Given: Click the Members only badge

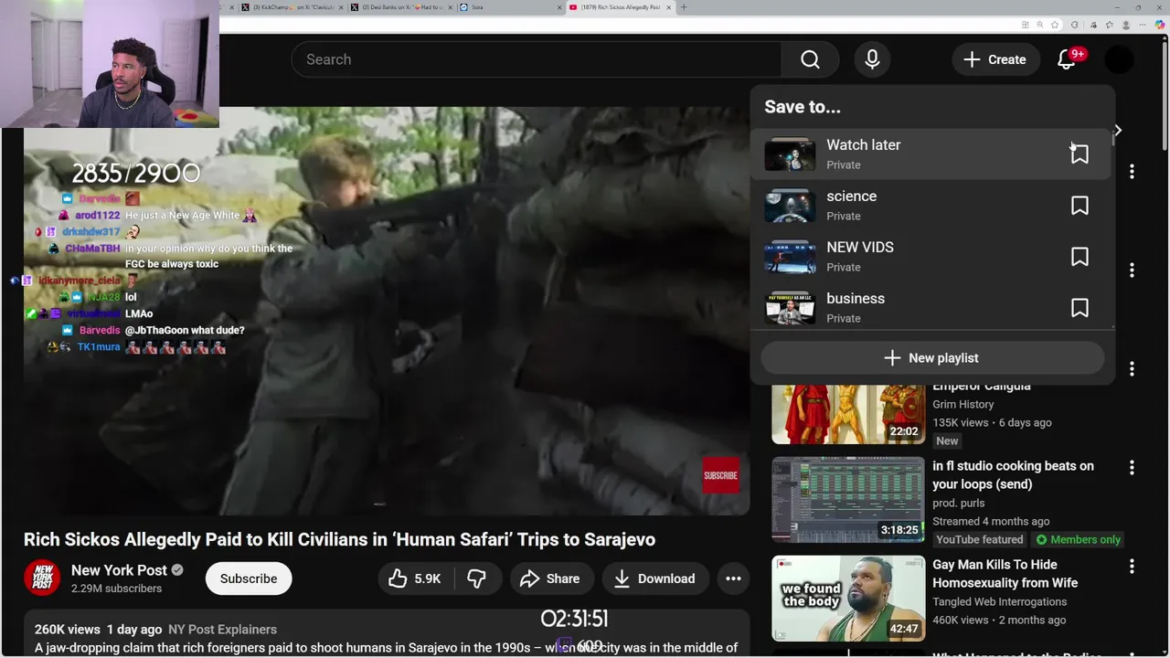Looking at the screenshot, I should [x=1079, y=539].
